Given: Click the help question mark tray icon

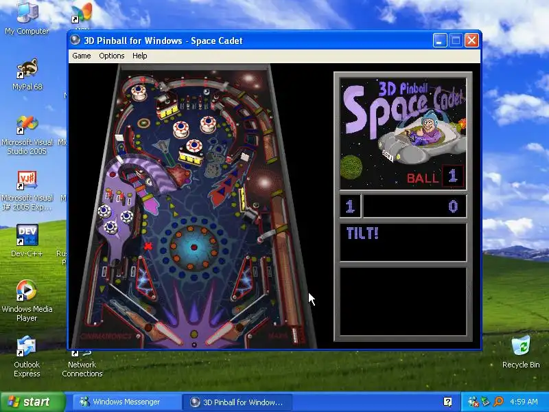Looking at the screenshot, I should click(447, 402).
